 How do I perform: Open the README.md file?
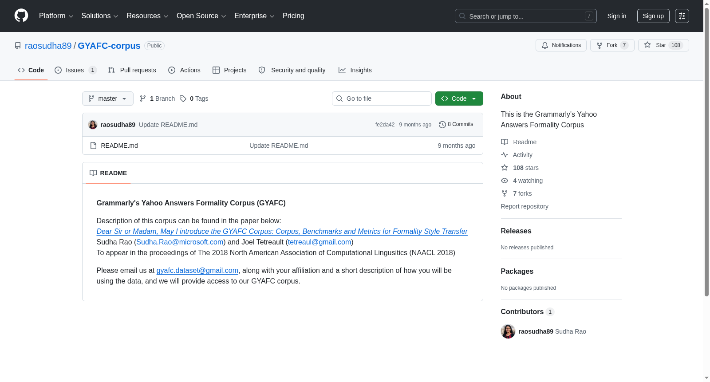[x=119, y=146]
